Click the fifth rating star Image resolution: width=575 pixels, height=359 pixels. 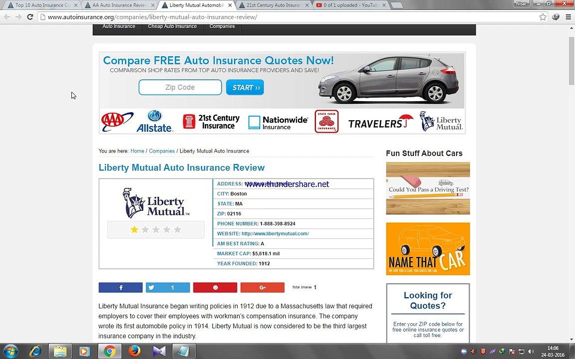178,230
